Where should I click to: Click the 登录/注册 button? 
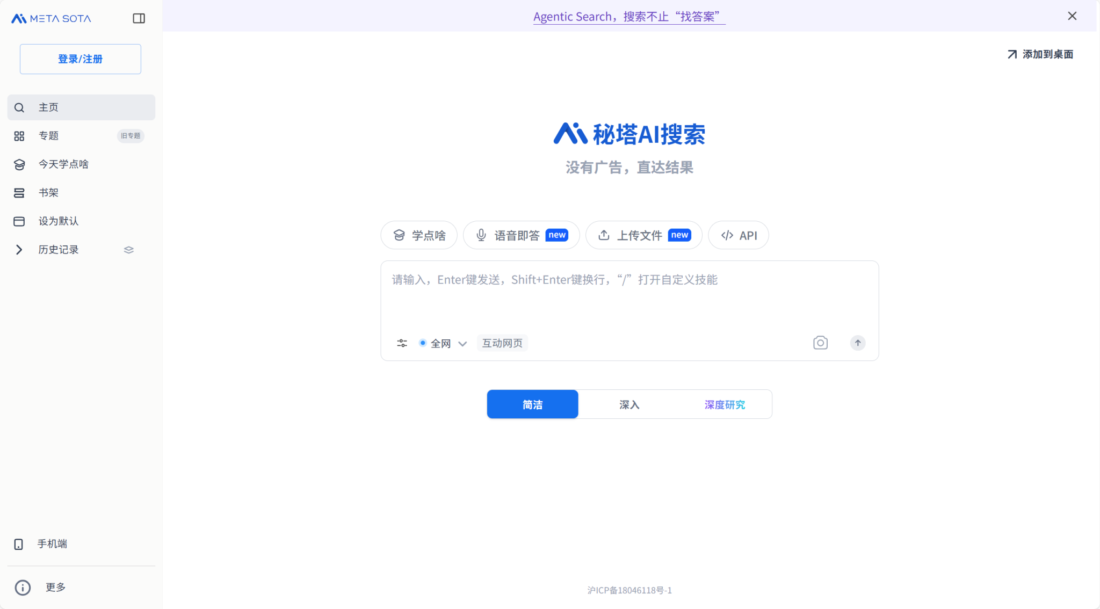click(x=80, y=59)
